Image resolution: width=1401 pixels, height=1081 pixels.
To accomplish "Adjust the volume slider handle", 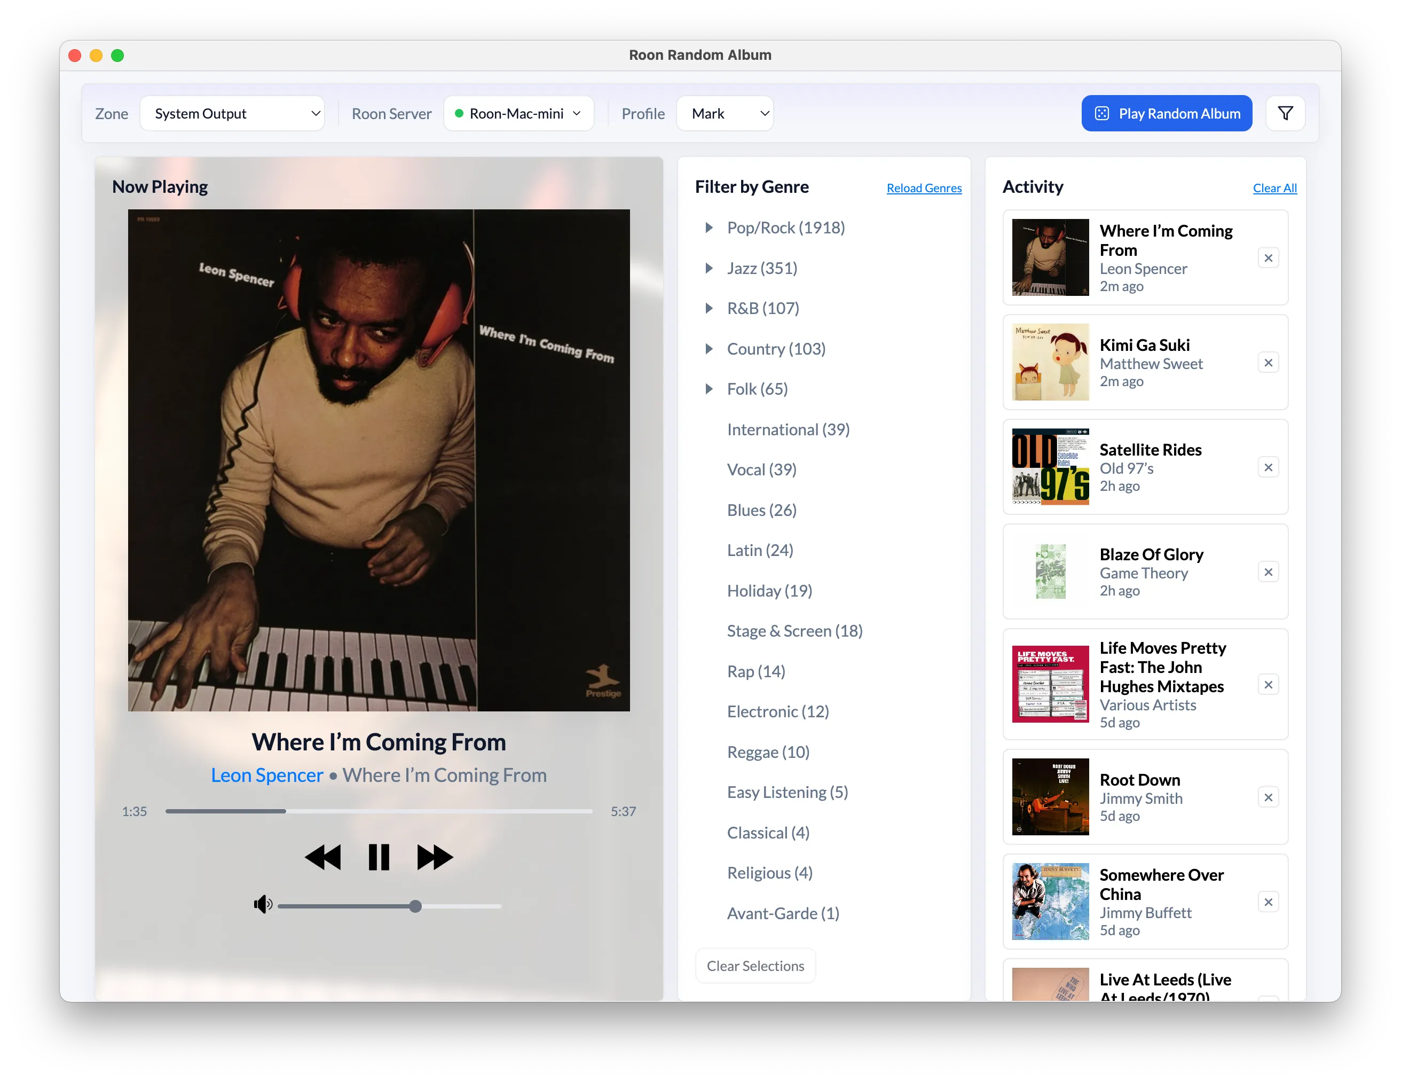I will tap(416, 906).
